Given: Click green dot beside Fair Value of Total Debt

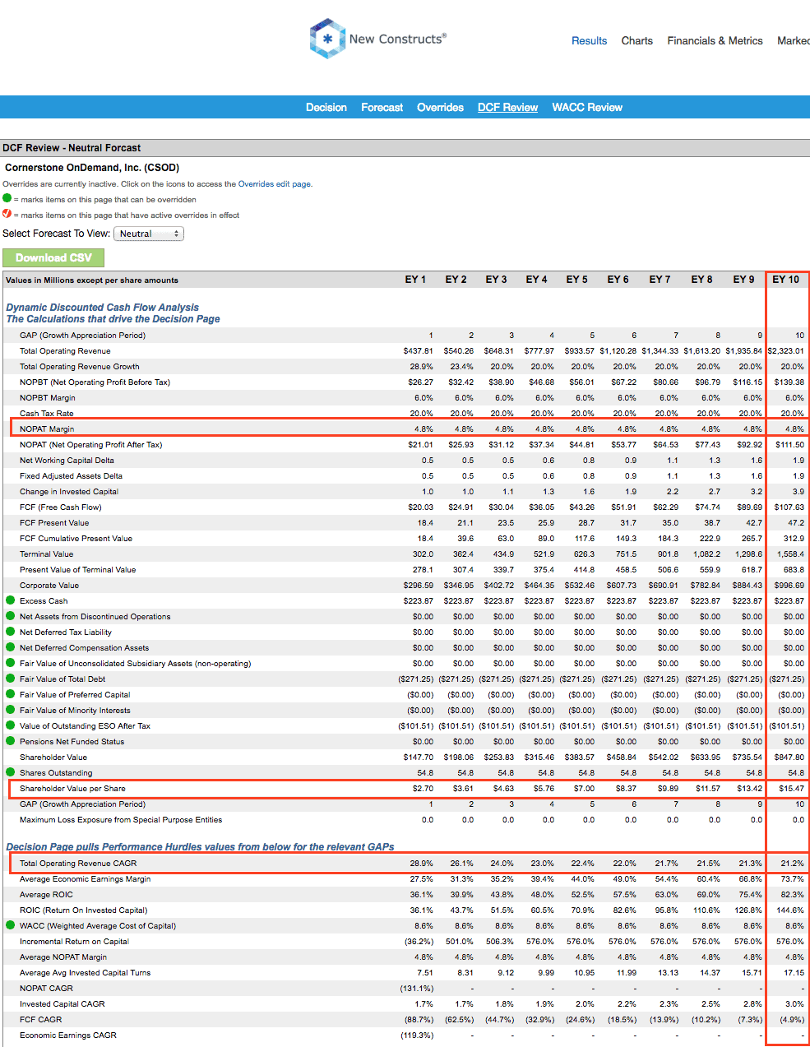Looking at the screenshot, I should (11, 679).
